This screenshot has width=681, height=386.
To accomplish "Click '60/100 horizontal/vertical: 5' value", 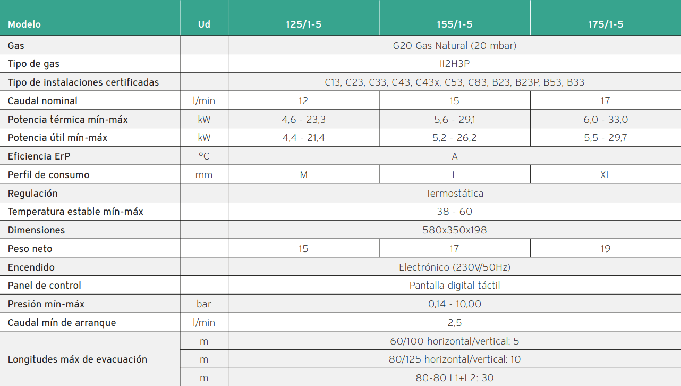I will tap(455, 341).
